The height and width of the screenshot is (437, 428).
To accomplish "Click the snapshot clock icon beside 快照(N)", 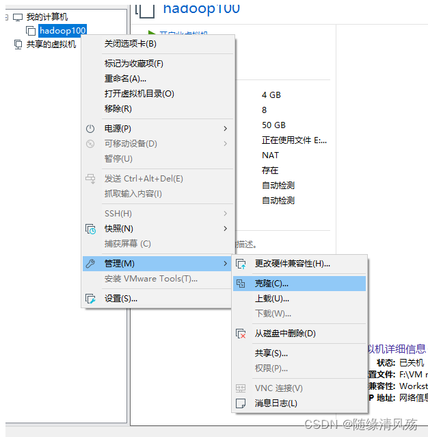I will [x=90, y=229].
